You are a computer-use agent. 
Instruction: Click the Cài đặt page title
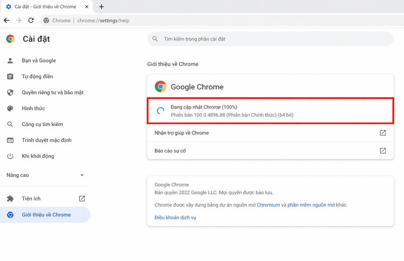click(x=36, y=39)
